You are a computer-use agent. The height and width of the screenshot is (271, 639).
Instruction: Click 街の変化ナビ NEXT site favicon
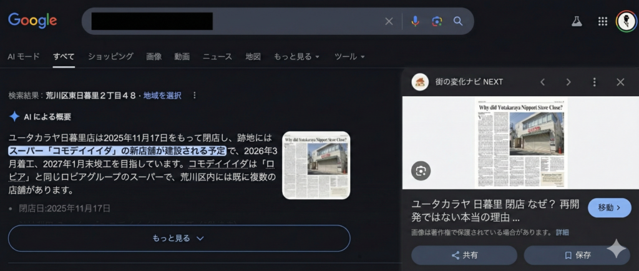coord(420,82)
